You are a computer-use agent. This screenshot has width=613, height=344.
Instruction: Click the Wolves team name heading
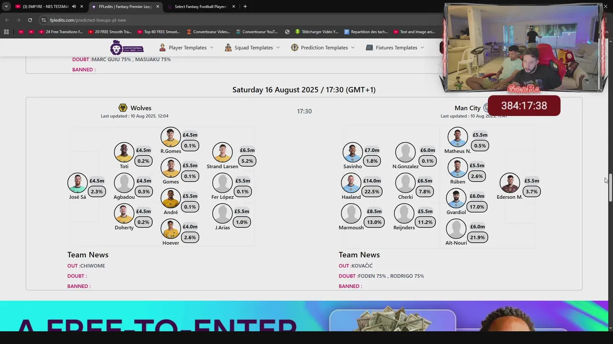tap(141, 108)
